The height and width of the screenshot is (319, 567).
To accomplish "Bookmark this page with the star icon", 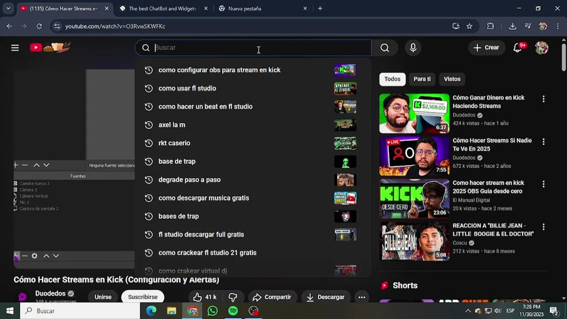I will click(x=470, y=26).
